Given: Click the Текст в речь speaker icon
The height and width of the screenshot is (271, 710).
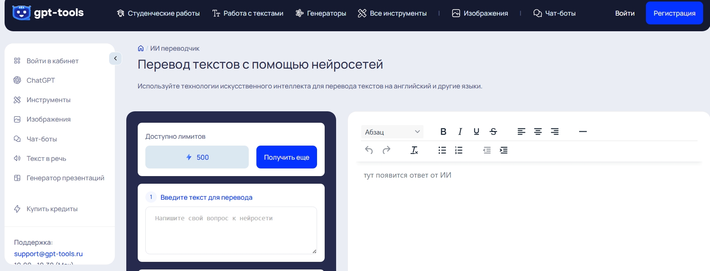Looking at the screenshot, I should [x=17, y=159].
